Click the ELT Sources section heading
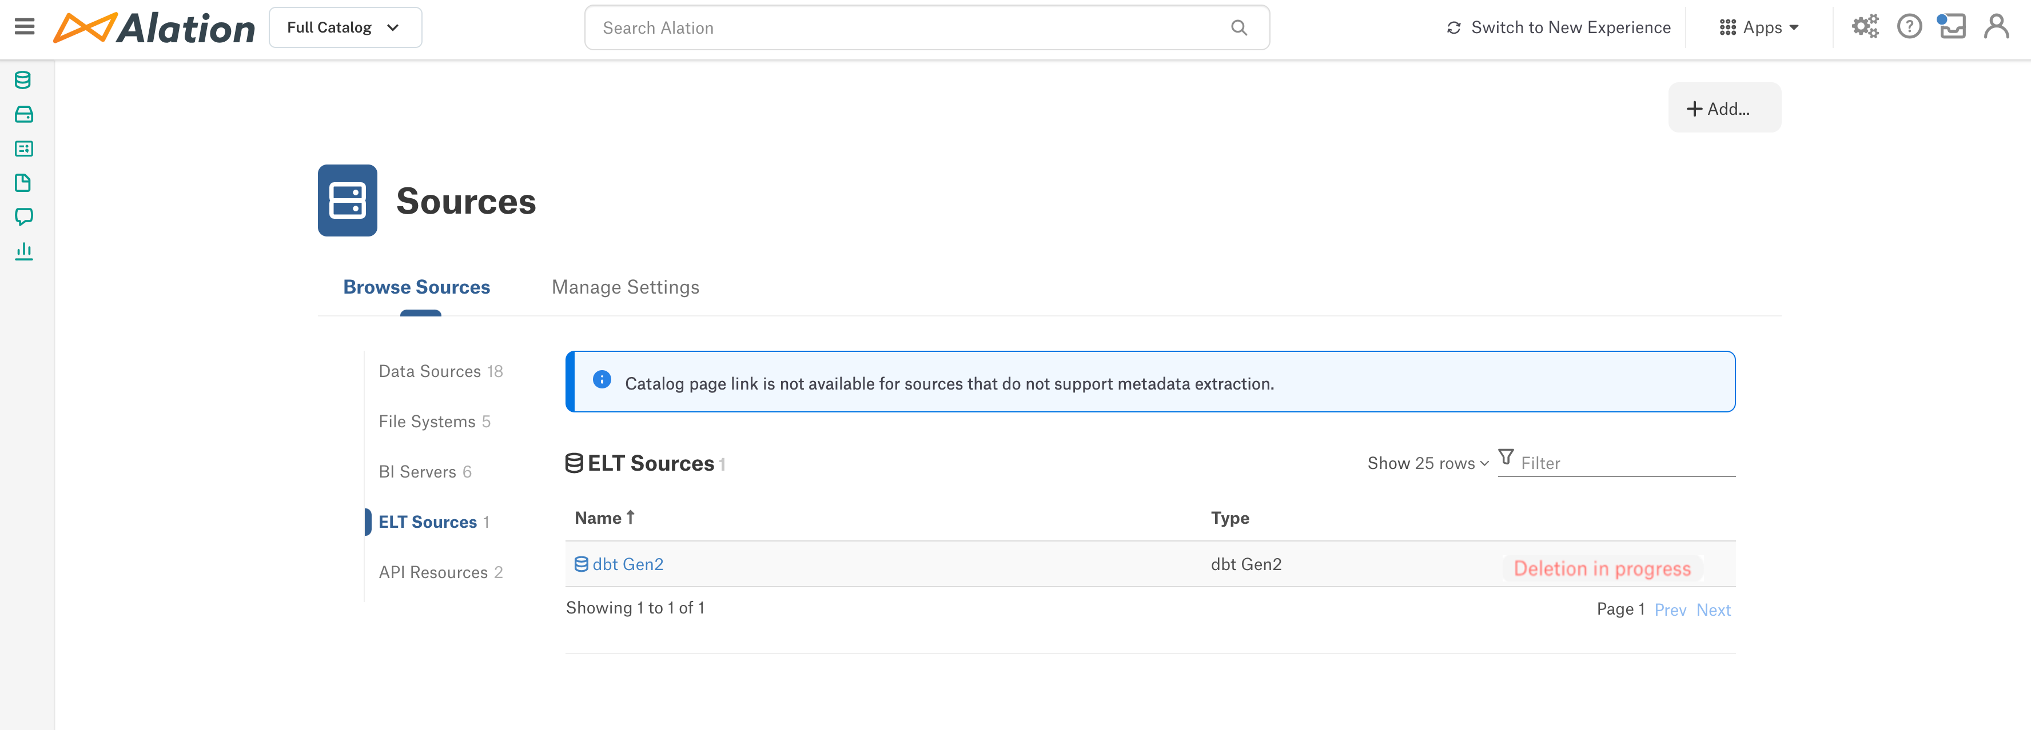 [x=651, y=463]
